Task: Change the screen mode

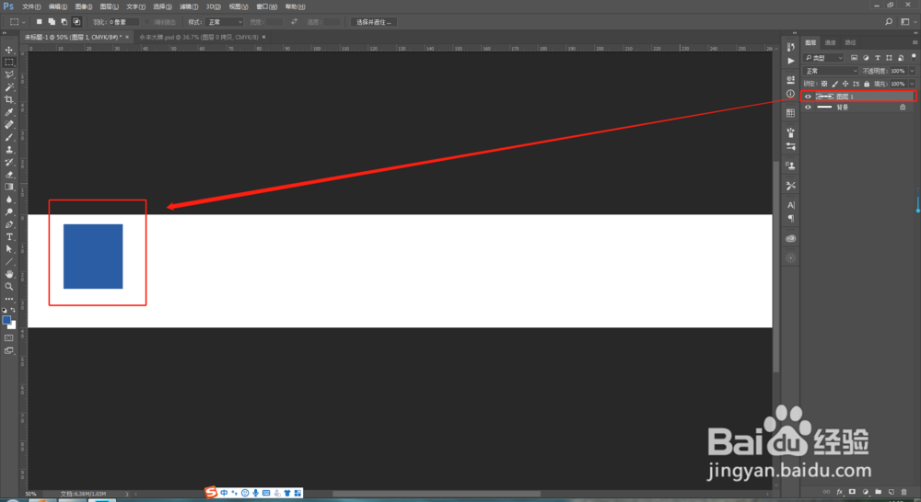Action: coord(9,350)
